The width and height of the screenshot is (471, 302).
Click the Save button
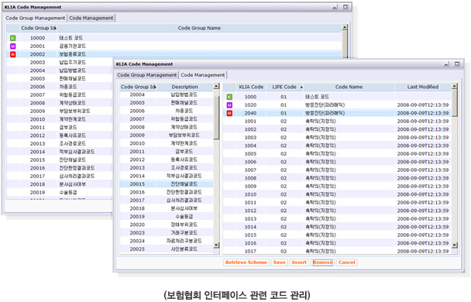[280, 263]
